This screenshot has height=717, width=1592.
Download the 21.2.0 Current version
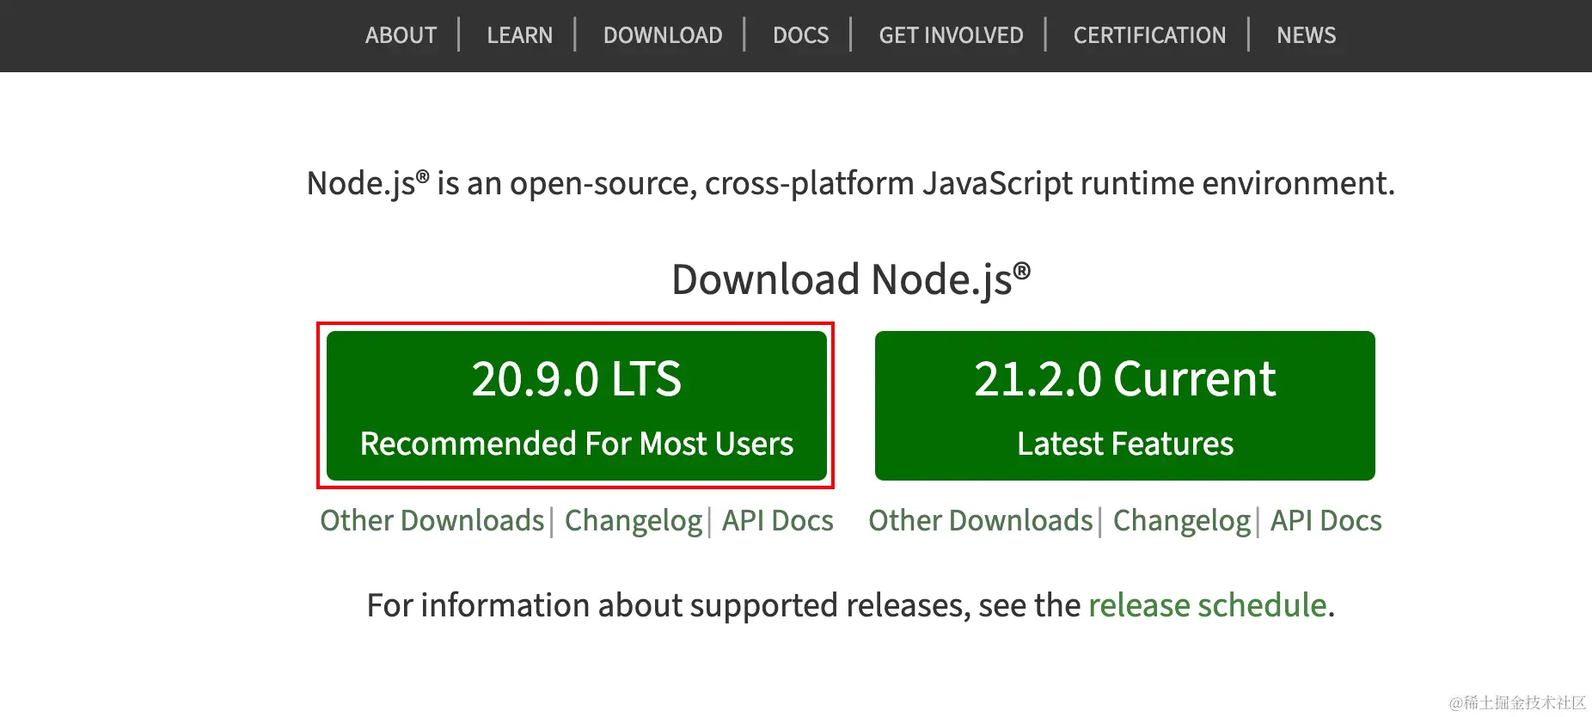point(1124,406)
